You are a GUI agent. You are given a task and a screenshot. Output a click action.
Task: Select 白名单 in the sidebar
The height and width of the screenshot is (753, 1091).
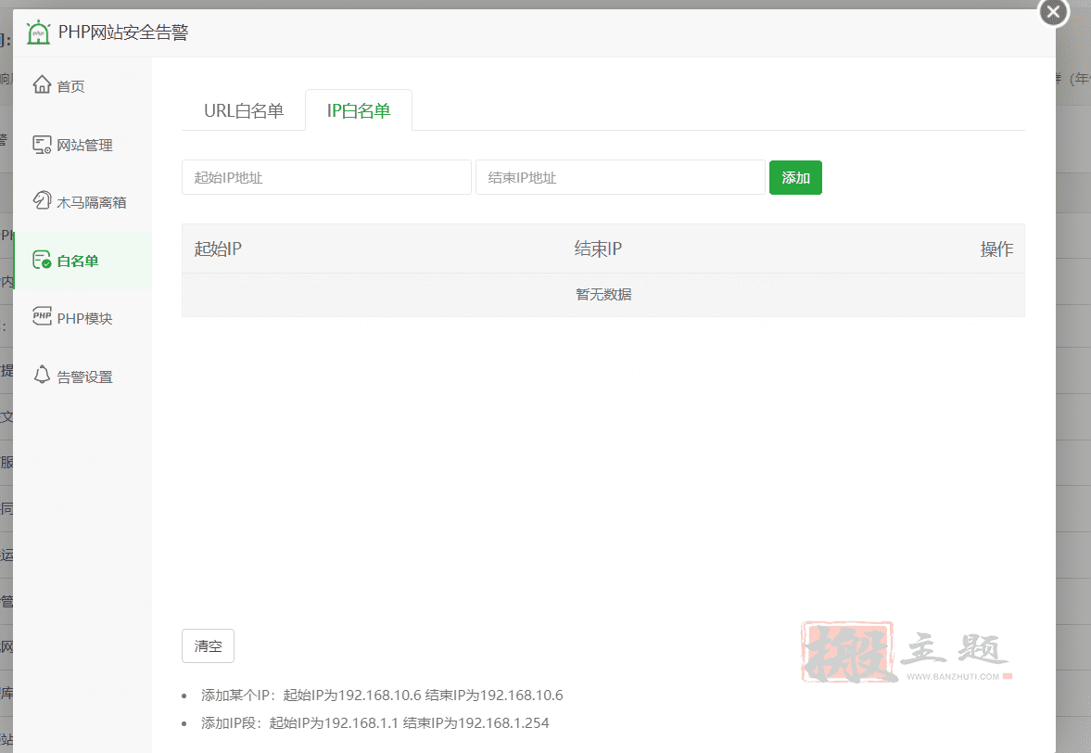point(82,261)
